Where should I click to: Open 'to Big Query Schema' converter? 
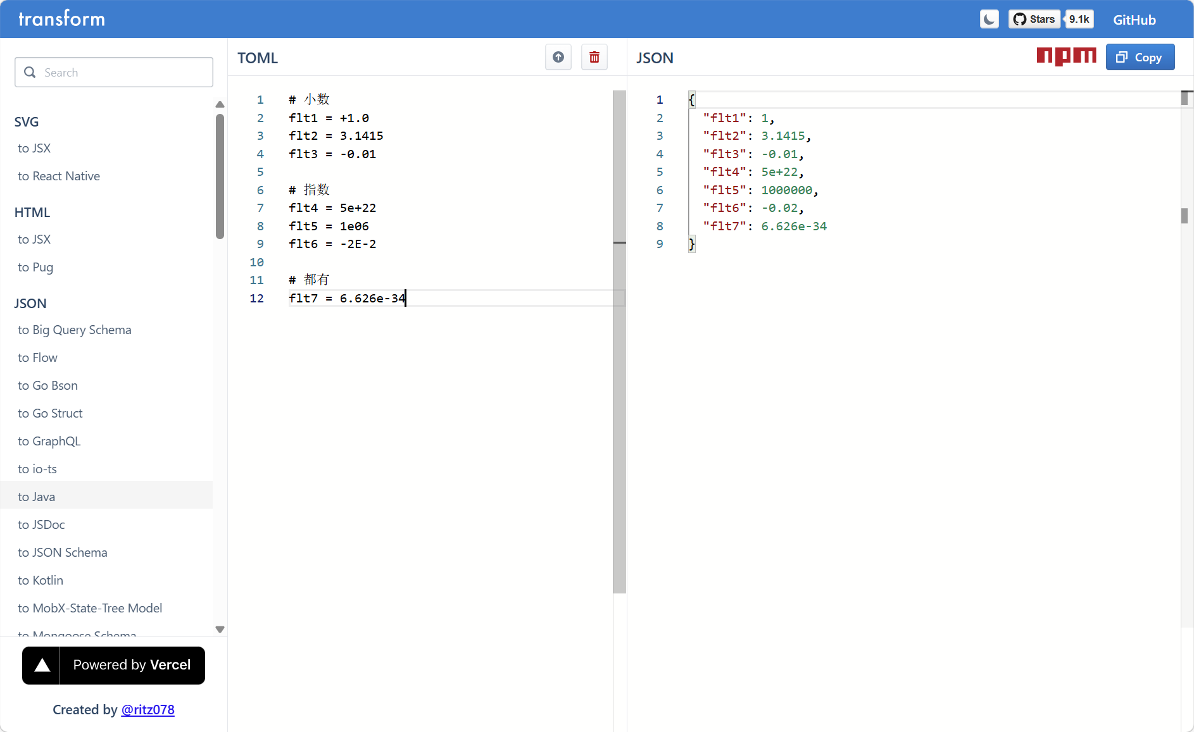pos(75,330)
